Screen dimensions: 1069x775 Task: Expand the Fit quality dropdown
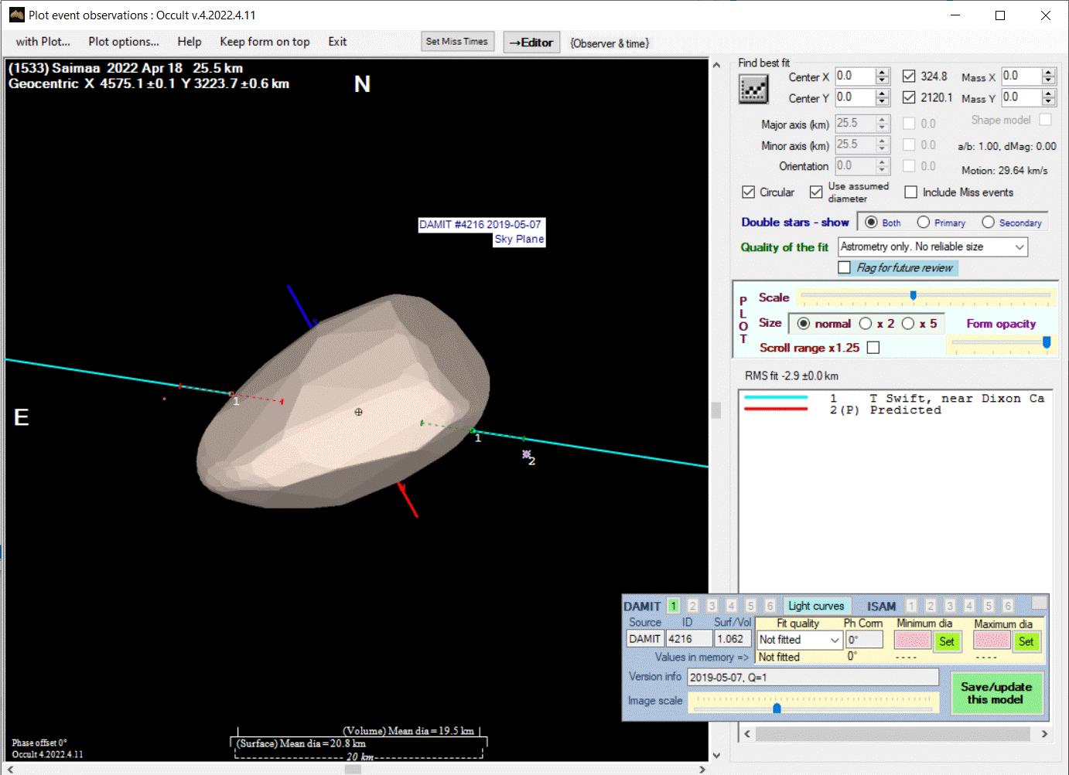(x=834, y=640)
